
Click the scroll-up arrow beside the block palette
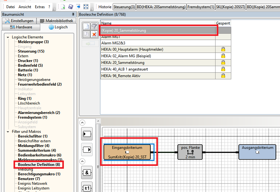click(98, 121)
